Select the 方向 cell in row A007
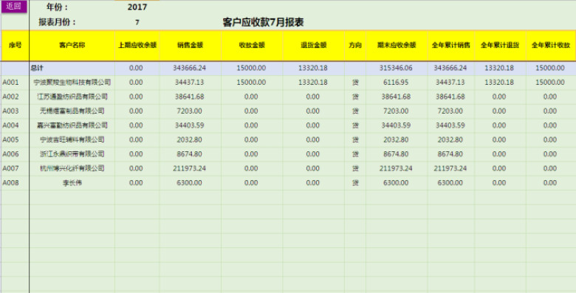The width and height of the screenshot is (576, 293). (x=355, y=168)
